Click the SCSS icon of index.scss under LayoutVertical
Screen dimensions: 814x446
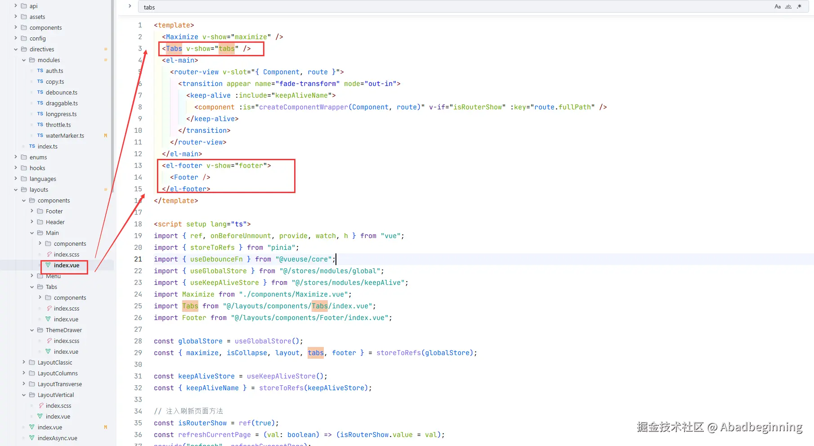click(40, 405)
